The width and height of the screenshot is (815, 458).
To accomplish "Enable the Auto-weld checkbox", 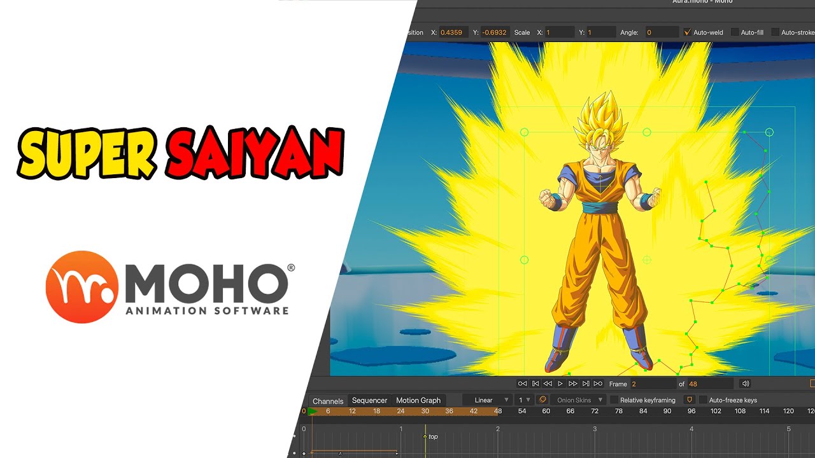I will (x=687, y=32).
